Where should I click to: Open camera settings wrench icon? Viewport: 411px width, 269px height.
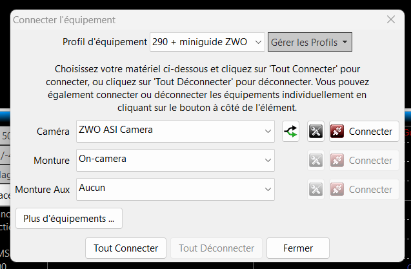point(316,131)
